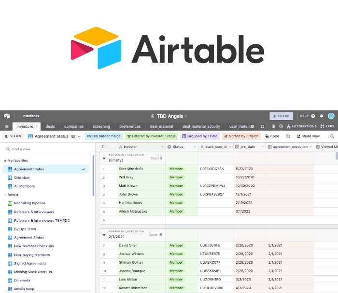Toggle the Views sidebar
Screen dimensions: 338x293
click(13, 136)
